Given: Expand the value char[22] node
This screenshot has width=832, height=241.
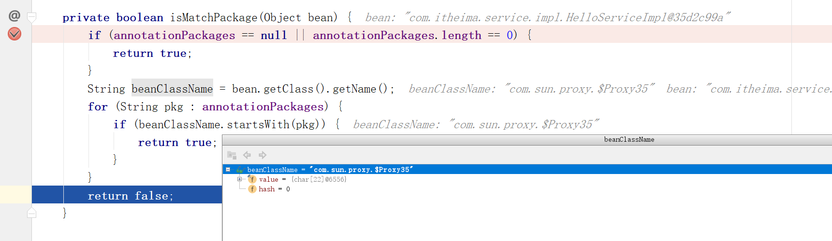Looking at the screenshot, I should click(x=239, y=179).
